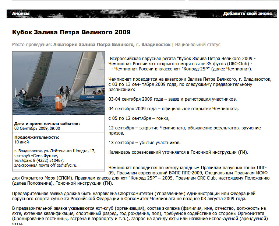Click the яхт-клуб «Семь Футов» line
The image size is (279, 226).
pos(36,156)
